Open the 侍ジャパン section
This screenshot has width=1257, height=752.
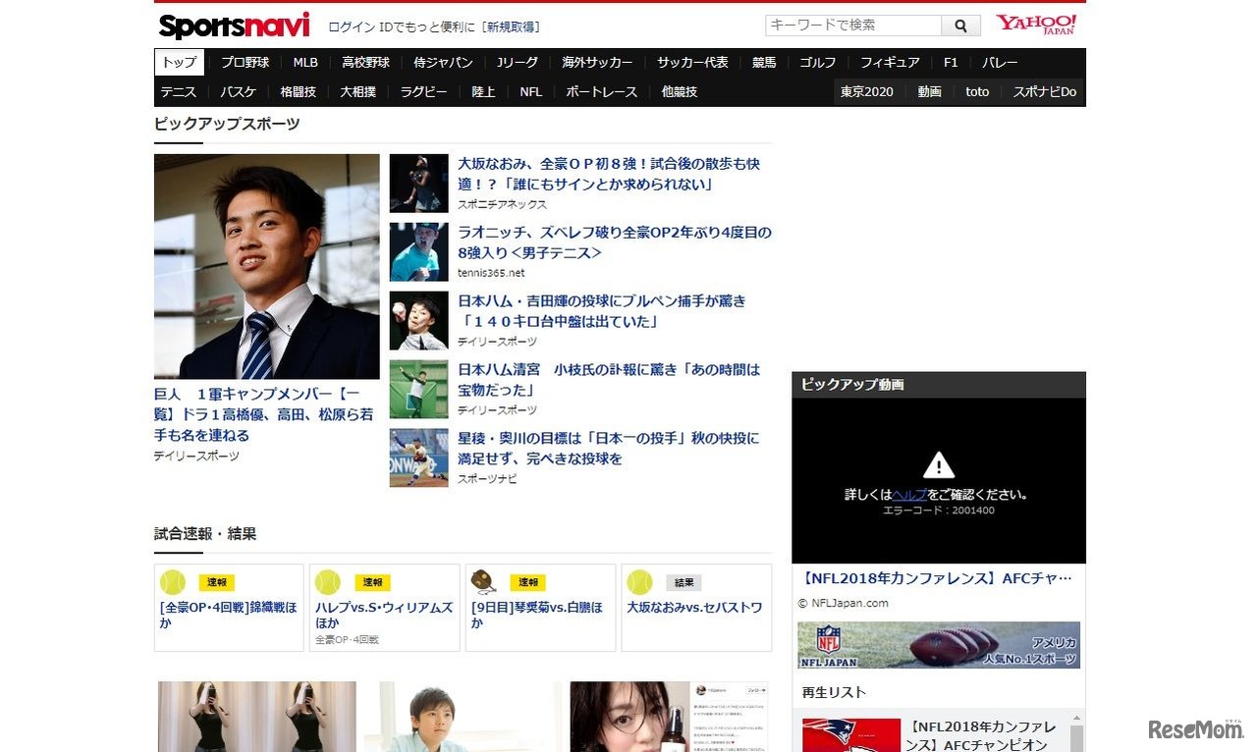coord(443,62)
